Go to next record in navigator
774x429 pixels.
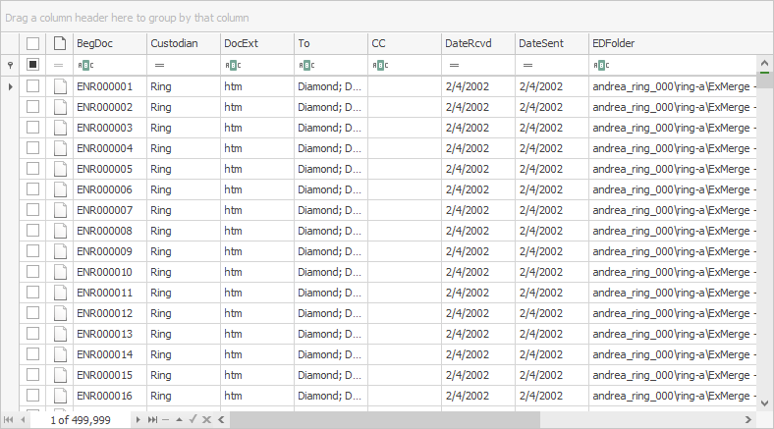tap(138, 419)
